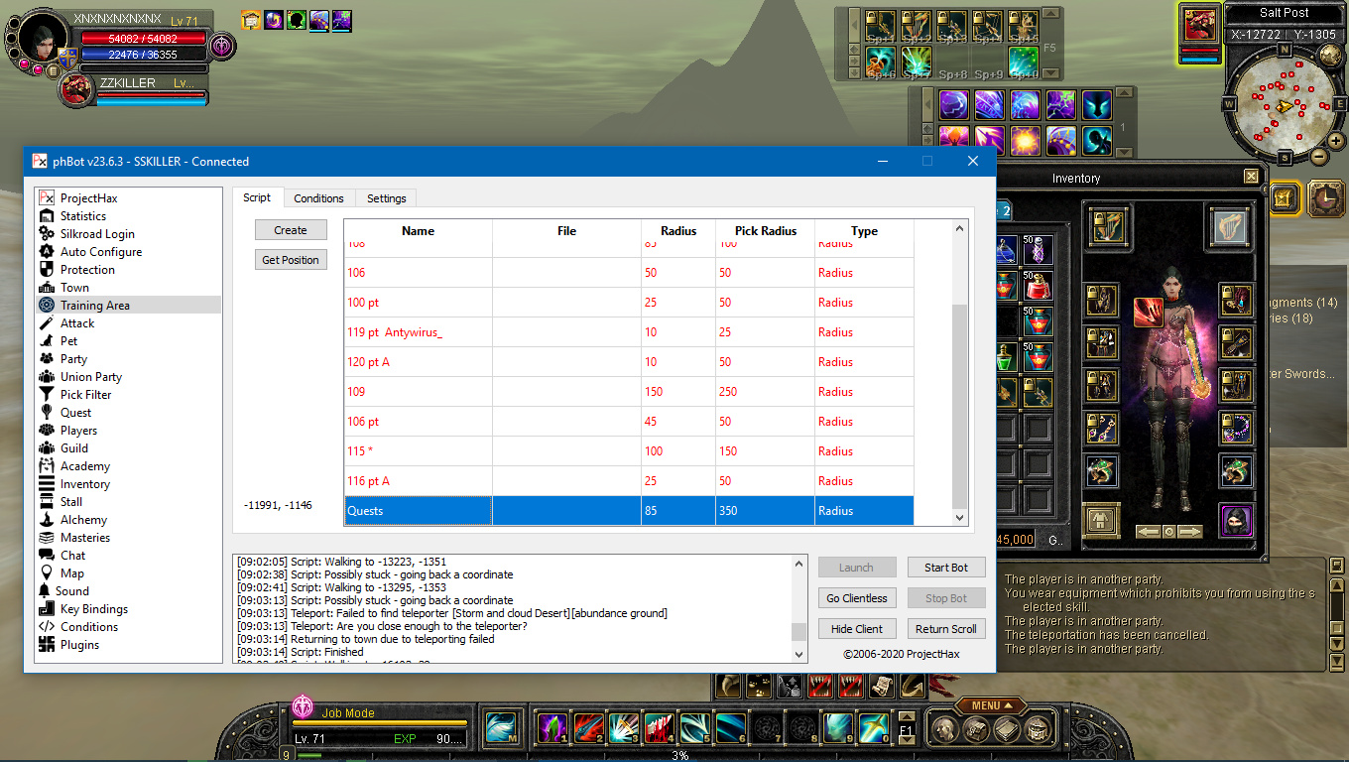Open the Settings tab
The image size is (1349, 762).
pos(386,198)
